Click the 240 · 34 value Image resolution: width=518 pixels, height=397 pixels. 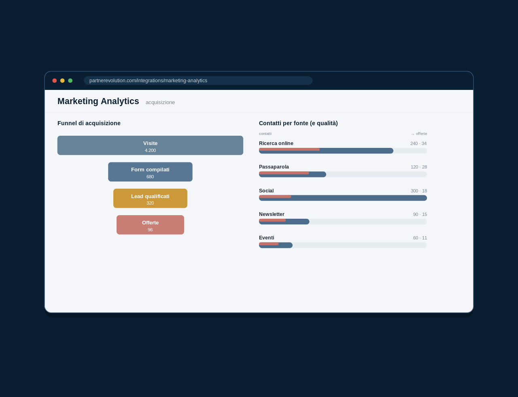point(418,143)
